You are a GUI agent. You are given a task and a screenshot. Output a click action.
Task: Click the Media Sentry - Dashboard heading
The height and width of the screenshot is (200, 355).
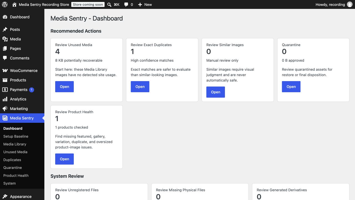click(x=87, y=18)
